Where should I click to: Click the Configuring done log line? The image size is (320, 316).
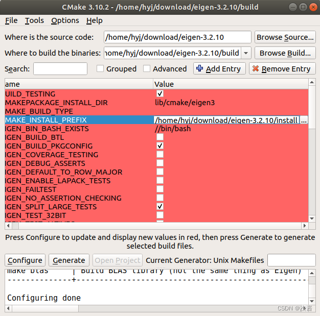[44, 298]
